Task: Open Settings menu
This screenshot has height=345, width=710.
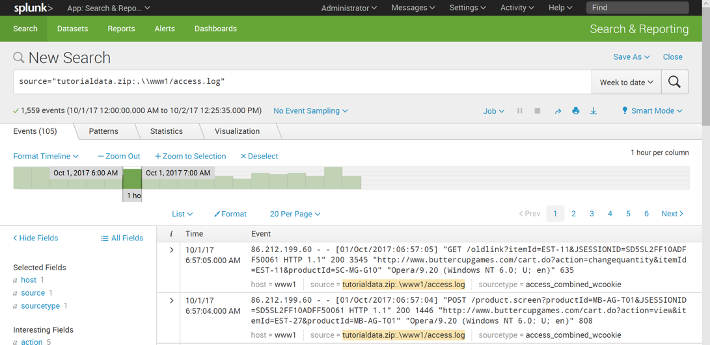Action: tap(468, 8)
